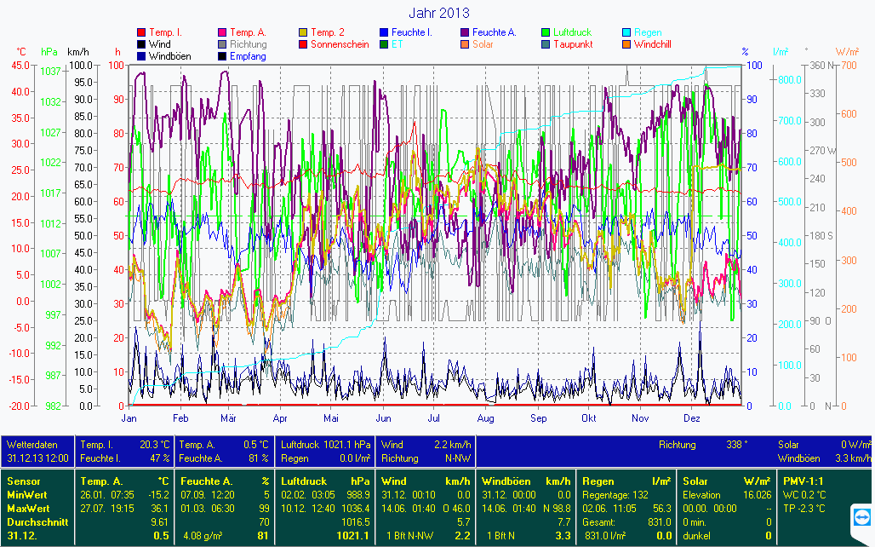Click the gray Richtung legend swatch
Image resolution: width=875 pixels, height=547 pixels.
[222, 44]
